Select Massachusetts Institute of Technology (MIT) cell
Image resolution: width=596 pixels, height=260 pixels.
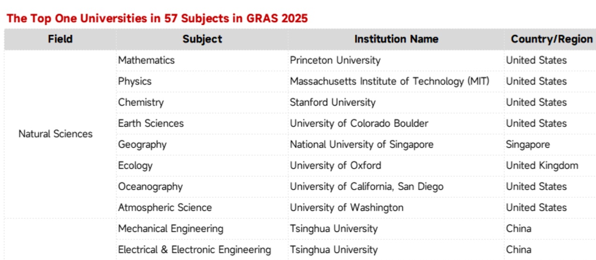tap(389, 81)
